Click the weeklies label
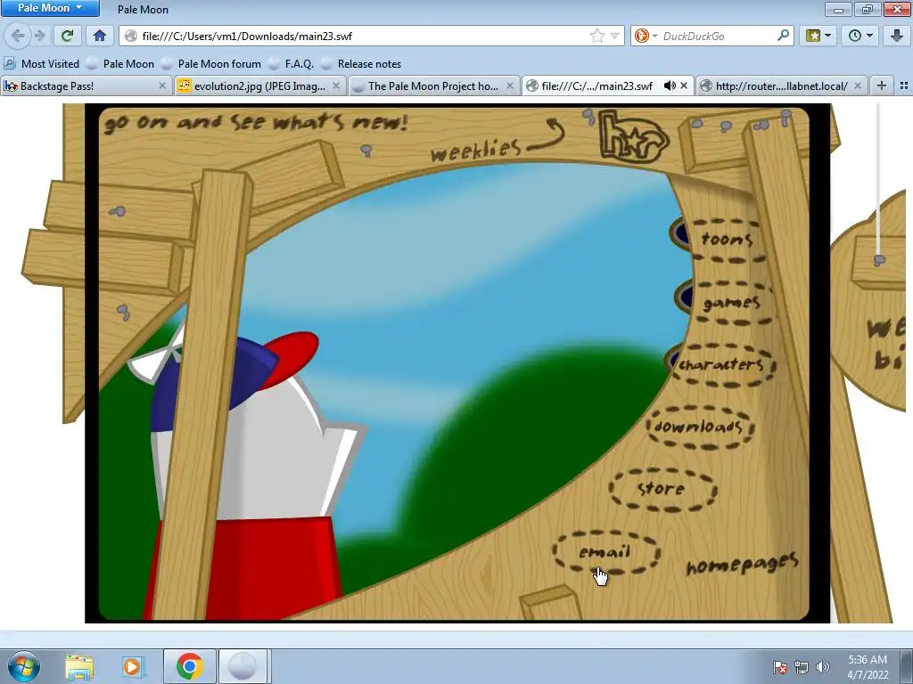Image resolution: width=913 pixels, height=684 pixels. tap(474, 150)
